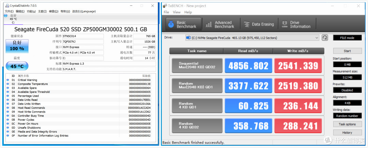Click the Alignment 4 KB field

347,103
